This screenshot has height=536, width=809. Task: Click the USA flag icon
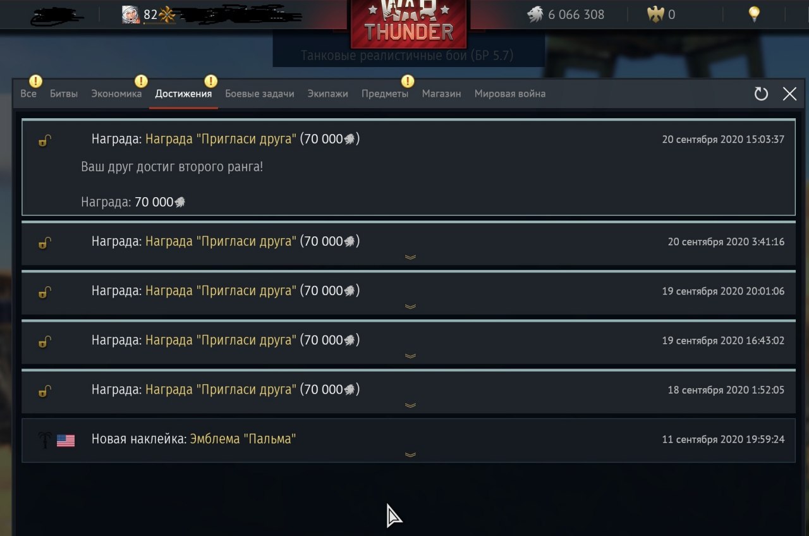click(66, 441)
